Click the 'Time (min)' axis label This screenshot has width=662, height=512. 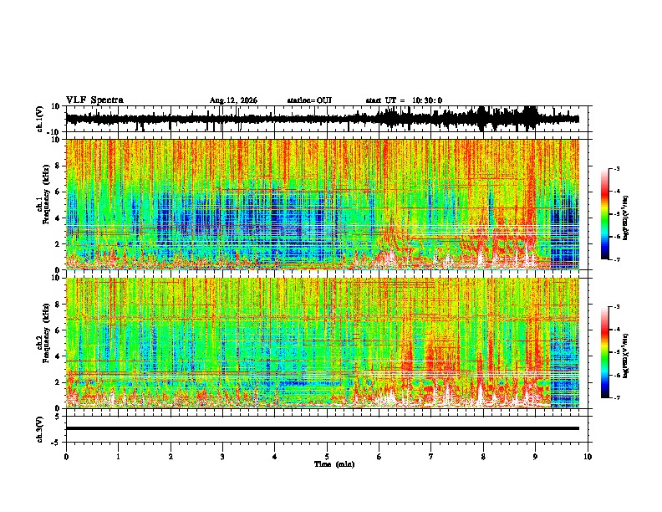point(334,464)
